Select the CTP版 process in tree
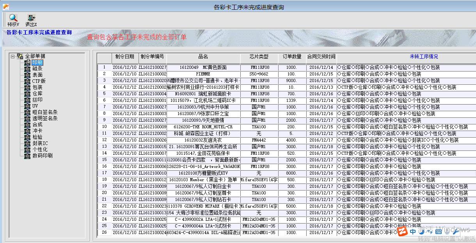 click(39, 81)
